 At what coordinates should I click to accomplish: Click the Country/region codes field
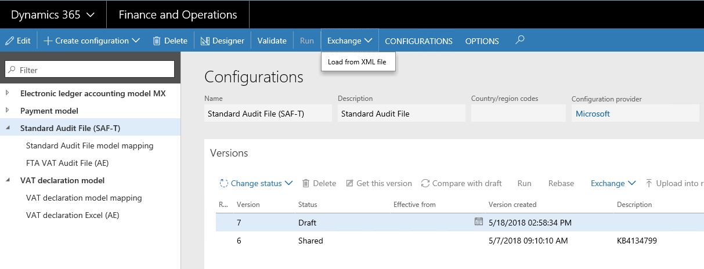click(x=518, y=114)
